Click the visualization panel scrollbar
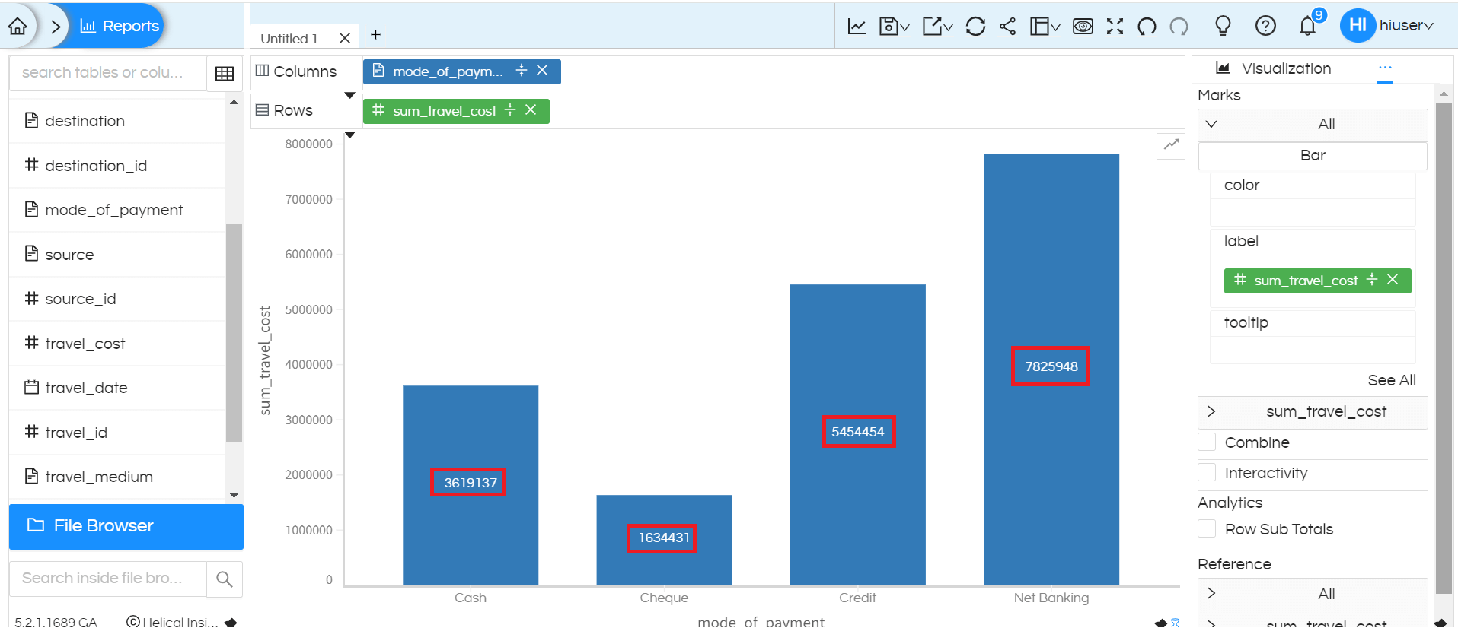1458x628 pixels. (1444, 347)
